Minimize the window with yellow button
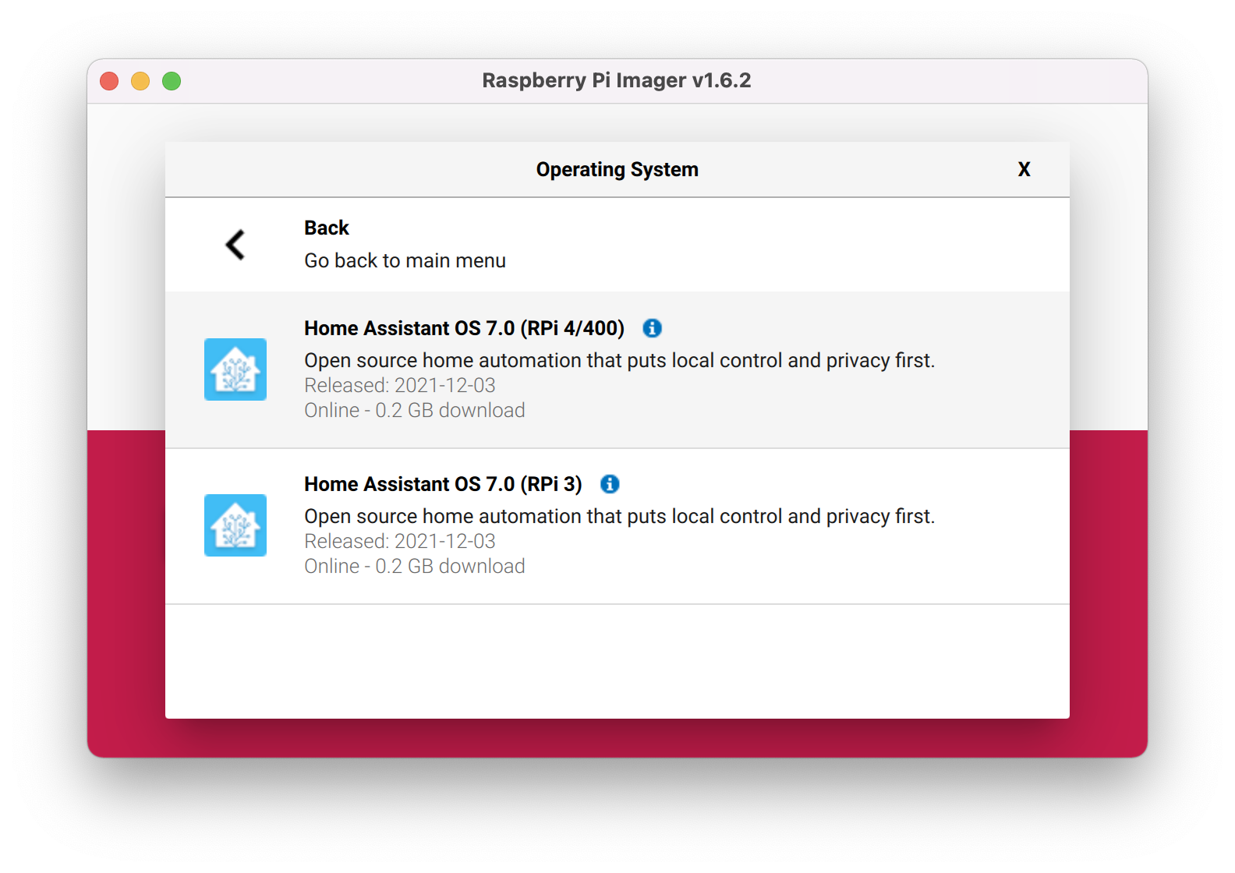 pos(140,81)
